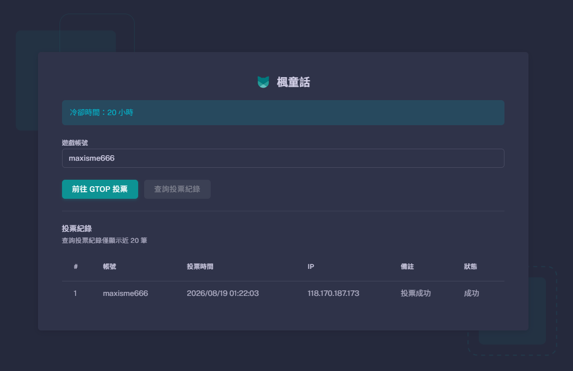The height and width of the screenshot is (371, 573).
Task: Focus the 遊戲帳號 input field
Action: (283, 158)
